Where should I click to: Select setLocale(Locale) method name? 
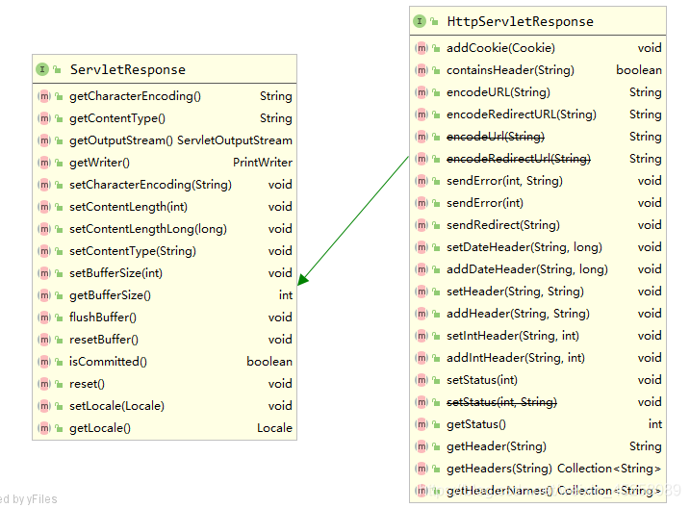click(116, 406)
